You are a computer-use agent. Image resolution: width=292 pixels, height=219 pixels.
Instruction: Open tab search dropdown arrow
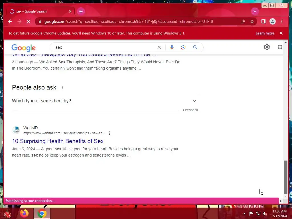(255, 11)
